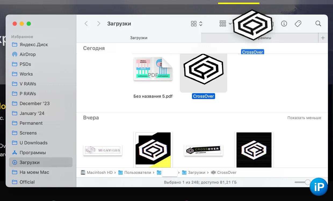The image size is (333, 201).
Task: Open Программы in the sidebar
Action: [41, 152]
